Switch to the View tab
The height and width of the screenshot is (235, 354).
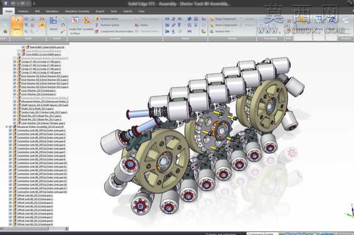pos(142,11)
